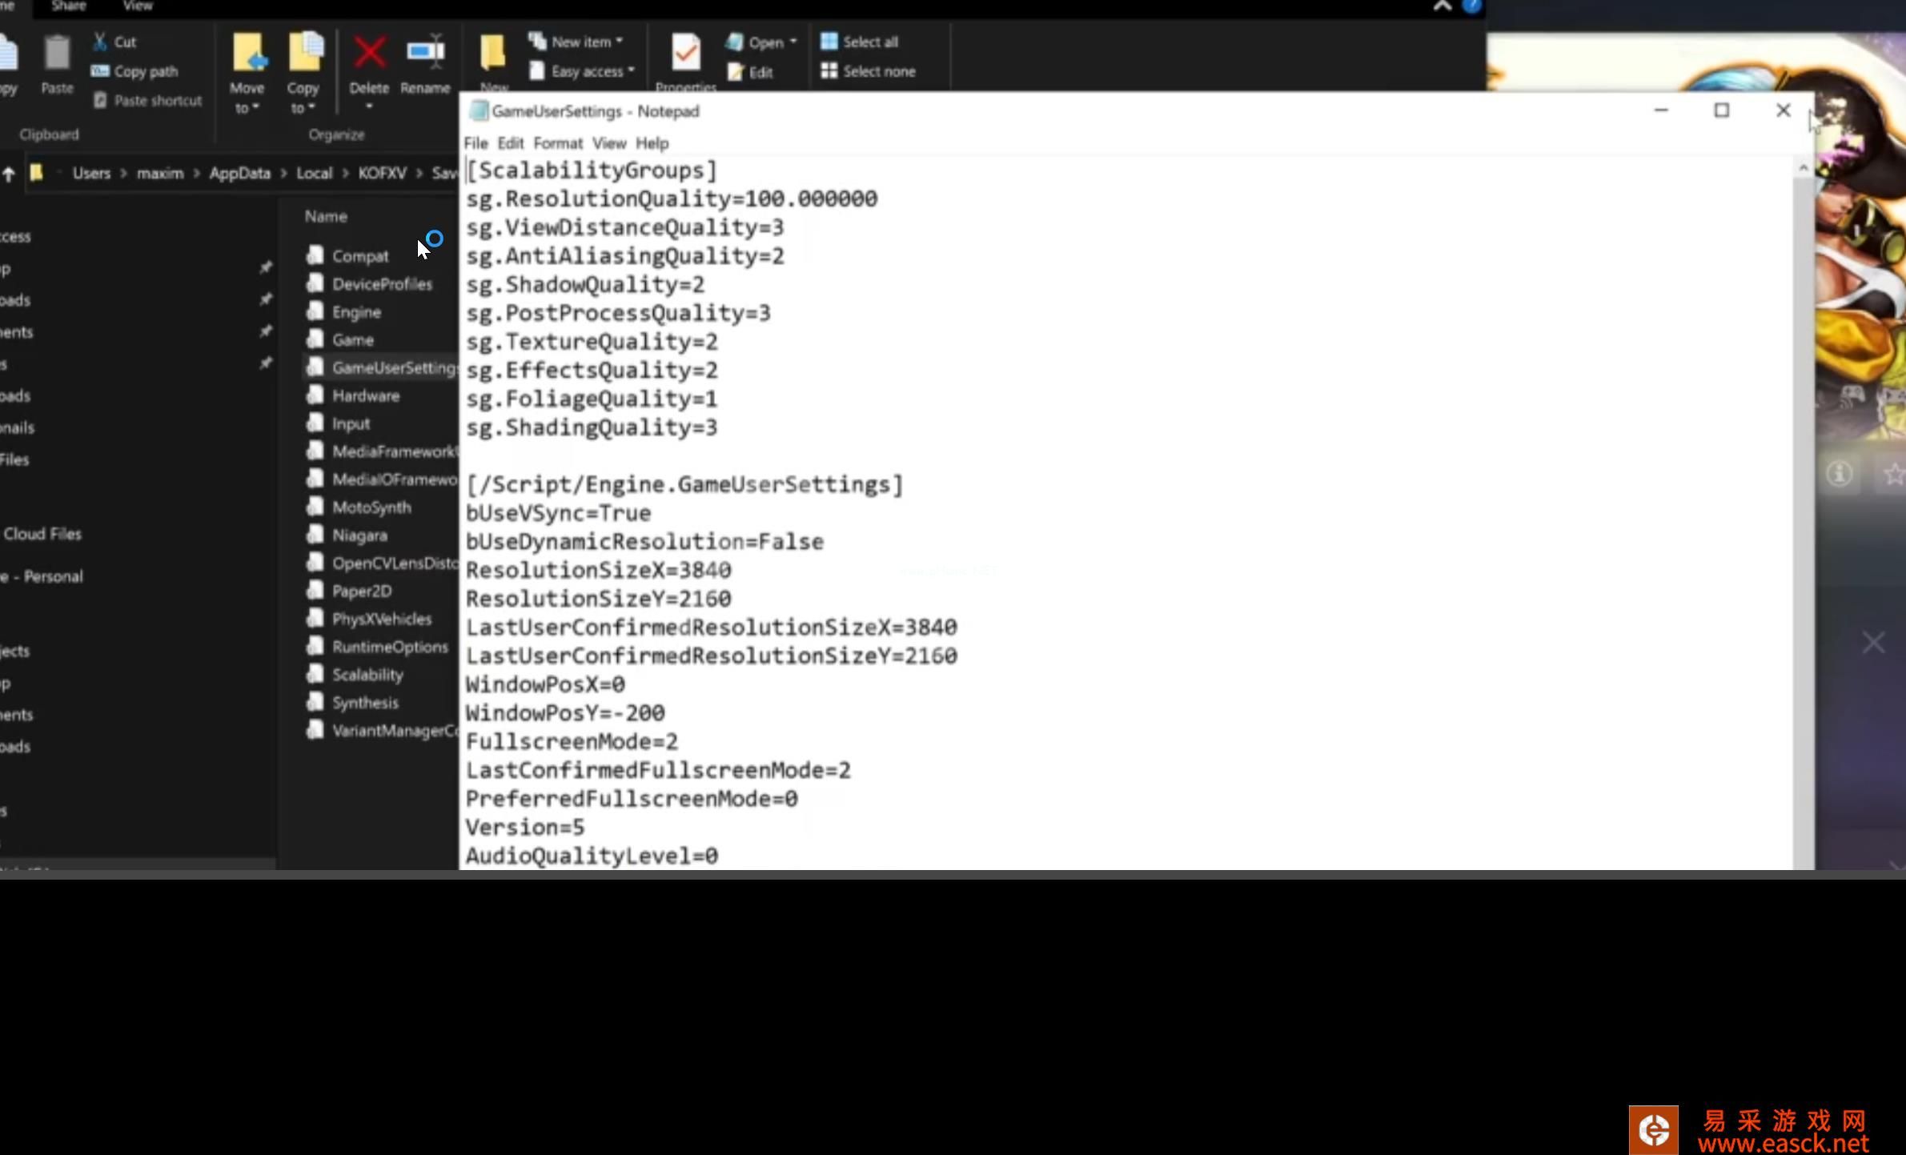Image resolution: width=1906 pixels, height=1155 pixels.
Task: Click the blue Help icon in Explorer
Action: coord(1471,6)
